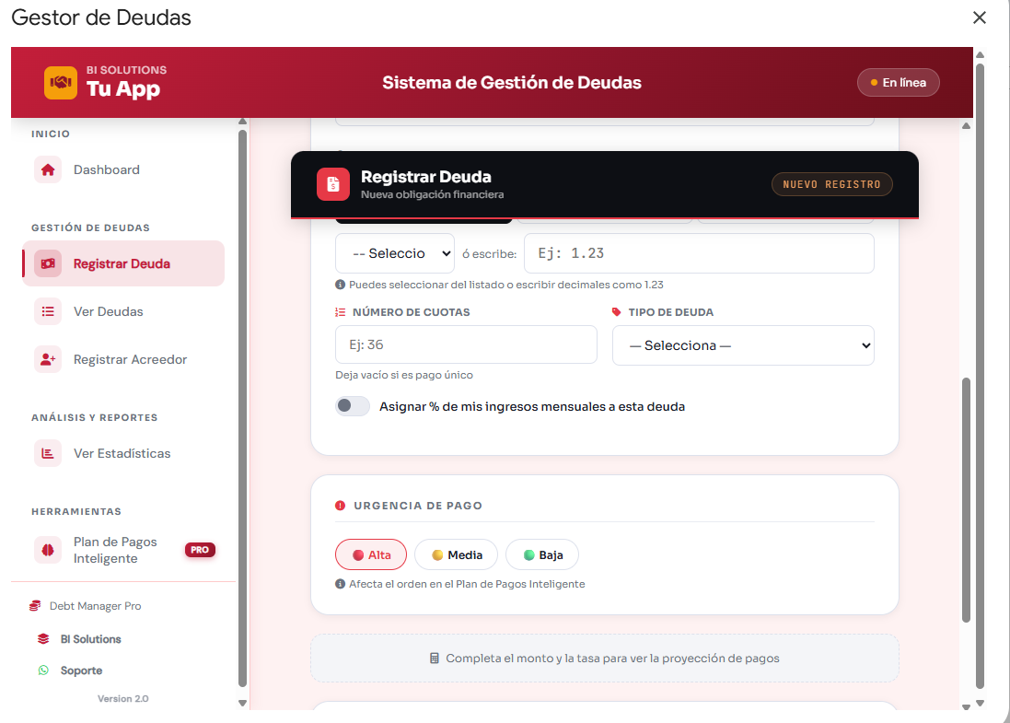Click the PRO badge
The height and width of the screenshot is (723, 1010).
tap(200, 550)
